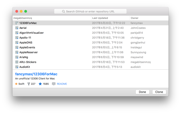This screenshot has width=181, height=114.
Task: Select the AppleEvents repository row
Action: [90, 47]
